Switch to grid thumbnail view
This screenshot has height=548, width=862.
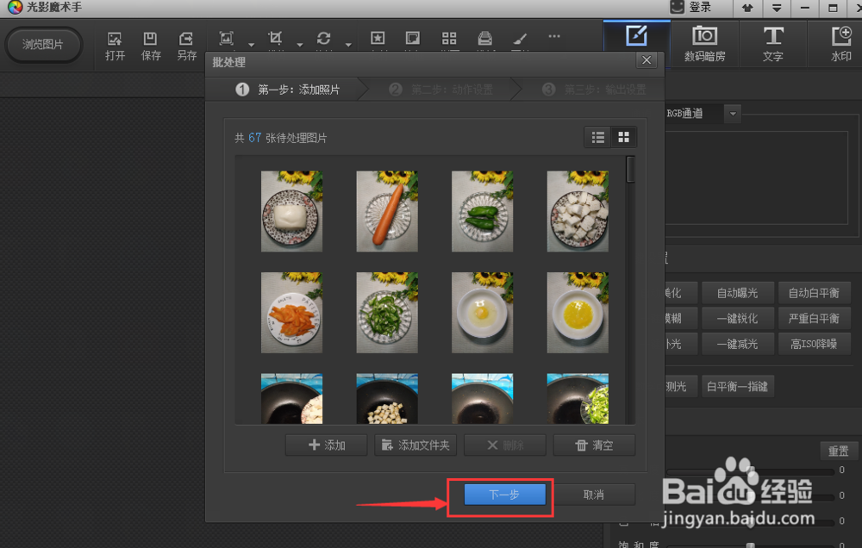tap(623, 137)
